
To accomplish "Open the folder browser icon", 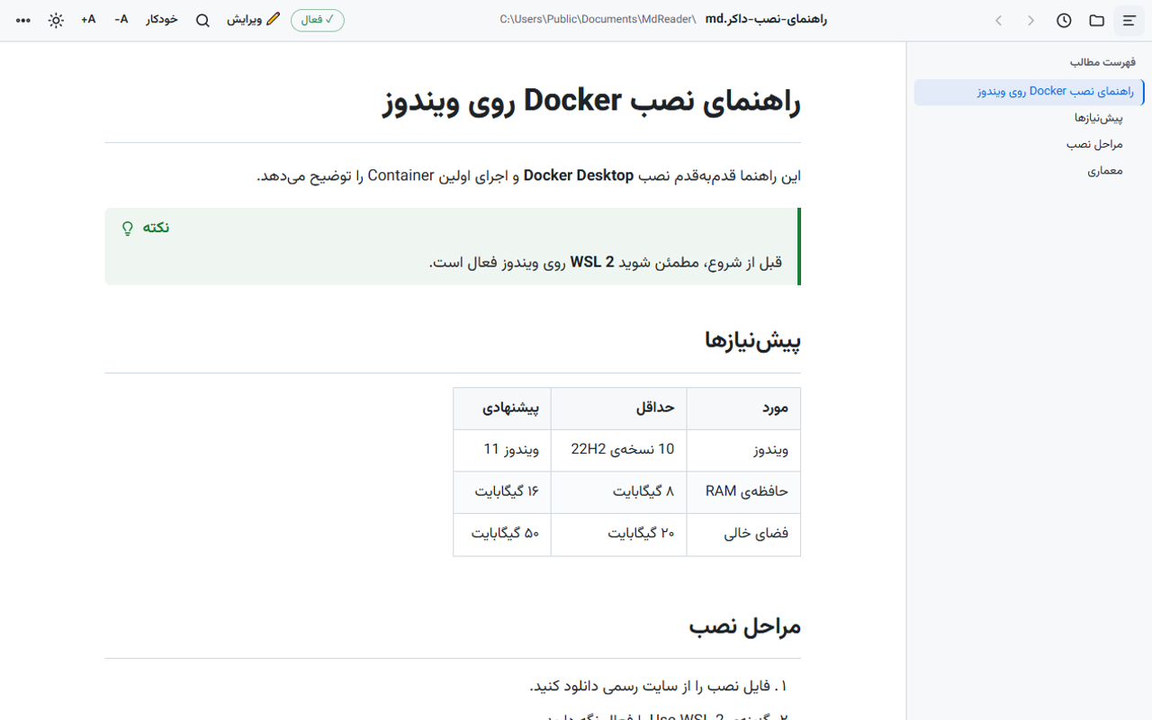I will pyautogui.click(x=1096, y=20).
